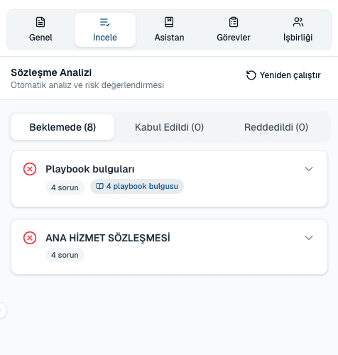Click the Asistan bookmark book icon
Image resolution: width=338 pixels, height=355 pixels.
pos(169,22)
